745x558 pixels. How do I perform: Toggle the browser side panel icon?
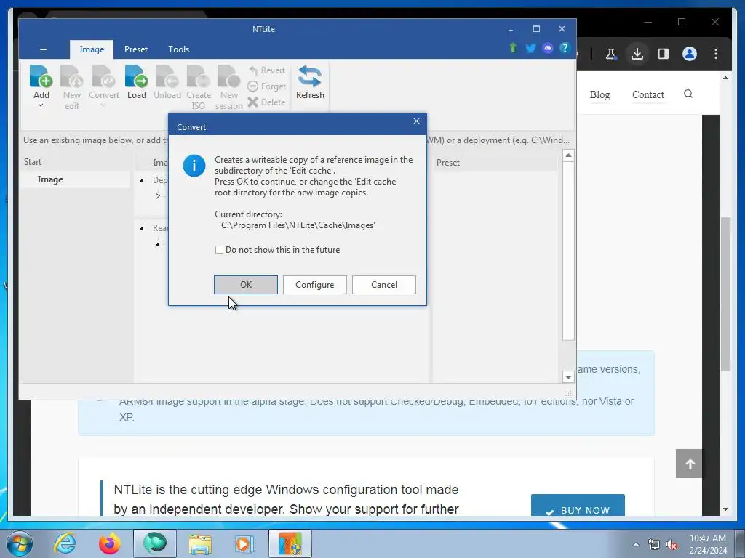(x=664, y=54)
